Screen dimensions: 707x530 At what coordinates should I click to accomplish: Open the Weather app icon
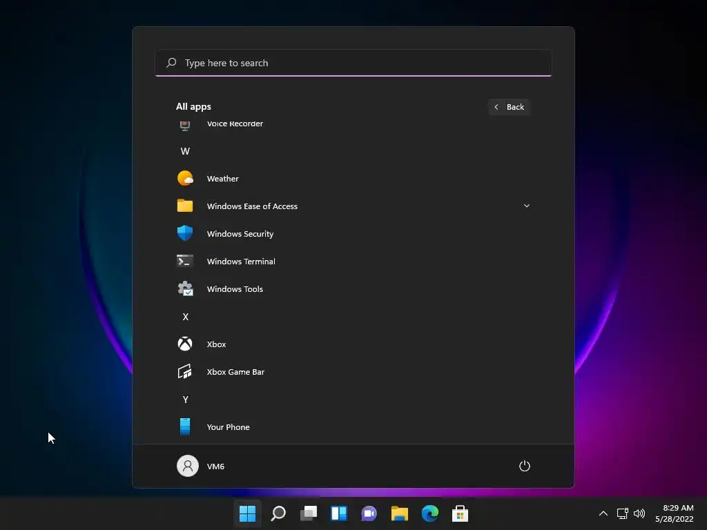tap(185, 179)
